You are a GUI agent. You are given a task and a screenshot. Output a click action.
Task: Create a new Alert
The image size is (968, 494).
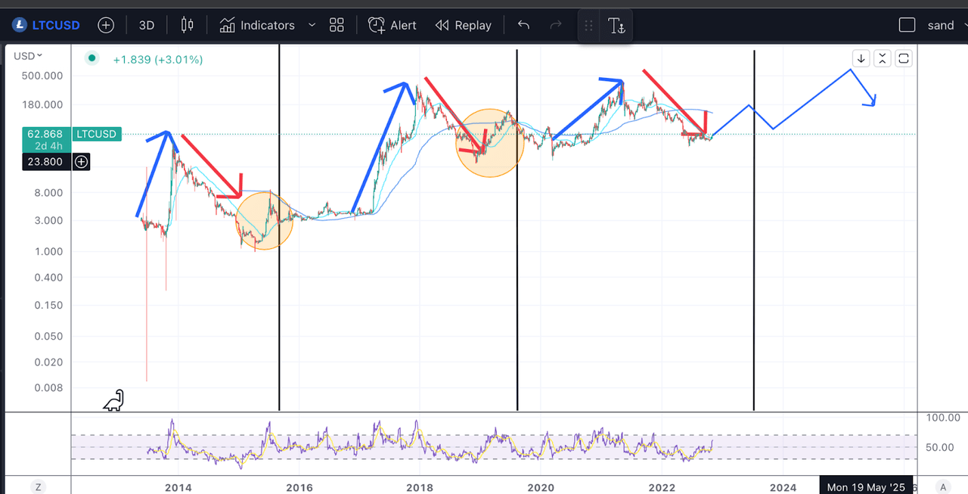pyautogui.click(x=392, y=25)
